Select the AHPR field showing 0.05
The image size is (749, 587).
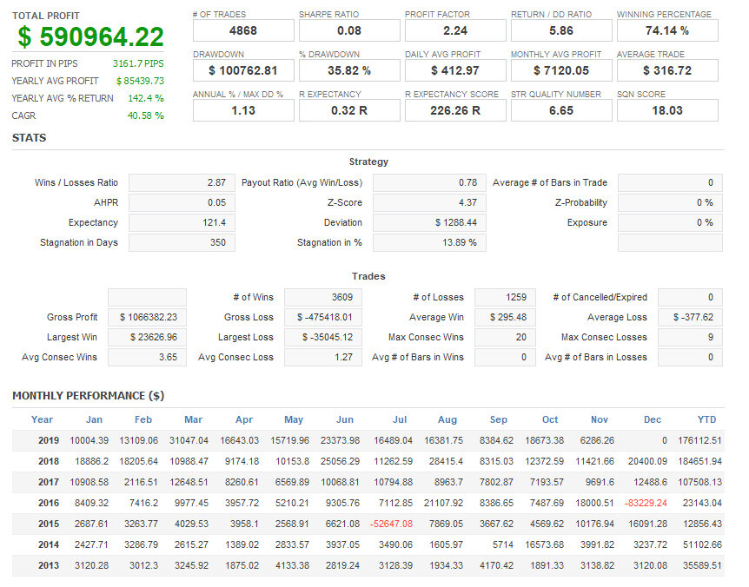point(182,203)
